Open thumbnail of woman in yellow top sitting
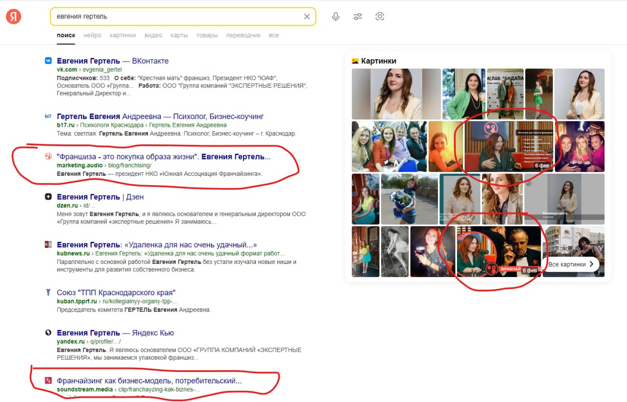This screenshot has width=627, height=402. (x=365, y=199)
